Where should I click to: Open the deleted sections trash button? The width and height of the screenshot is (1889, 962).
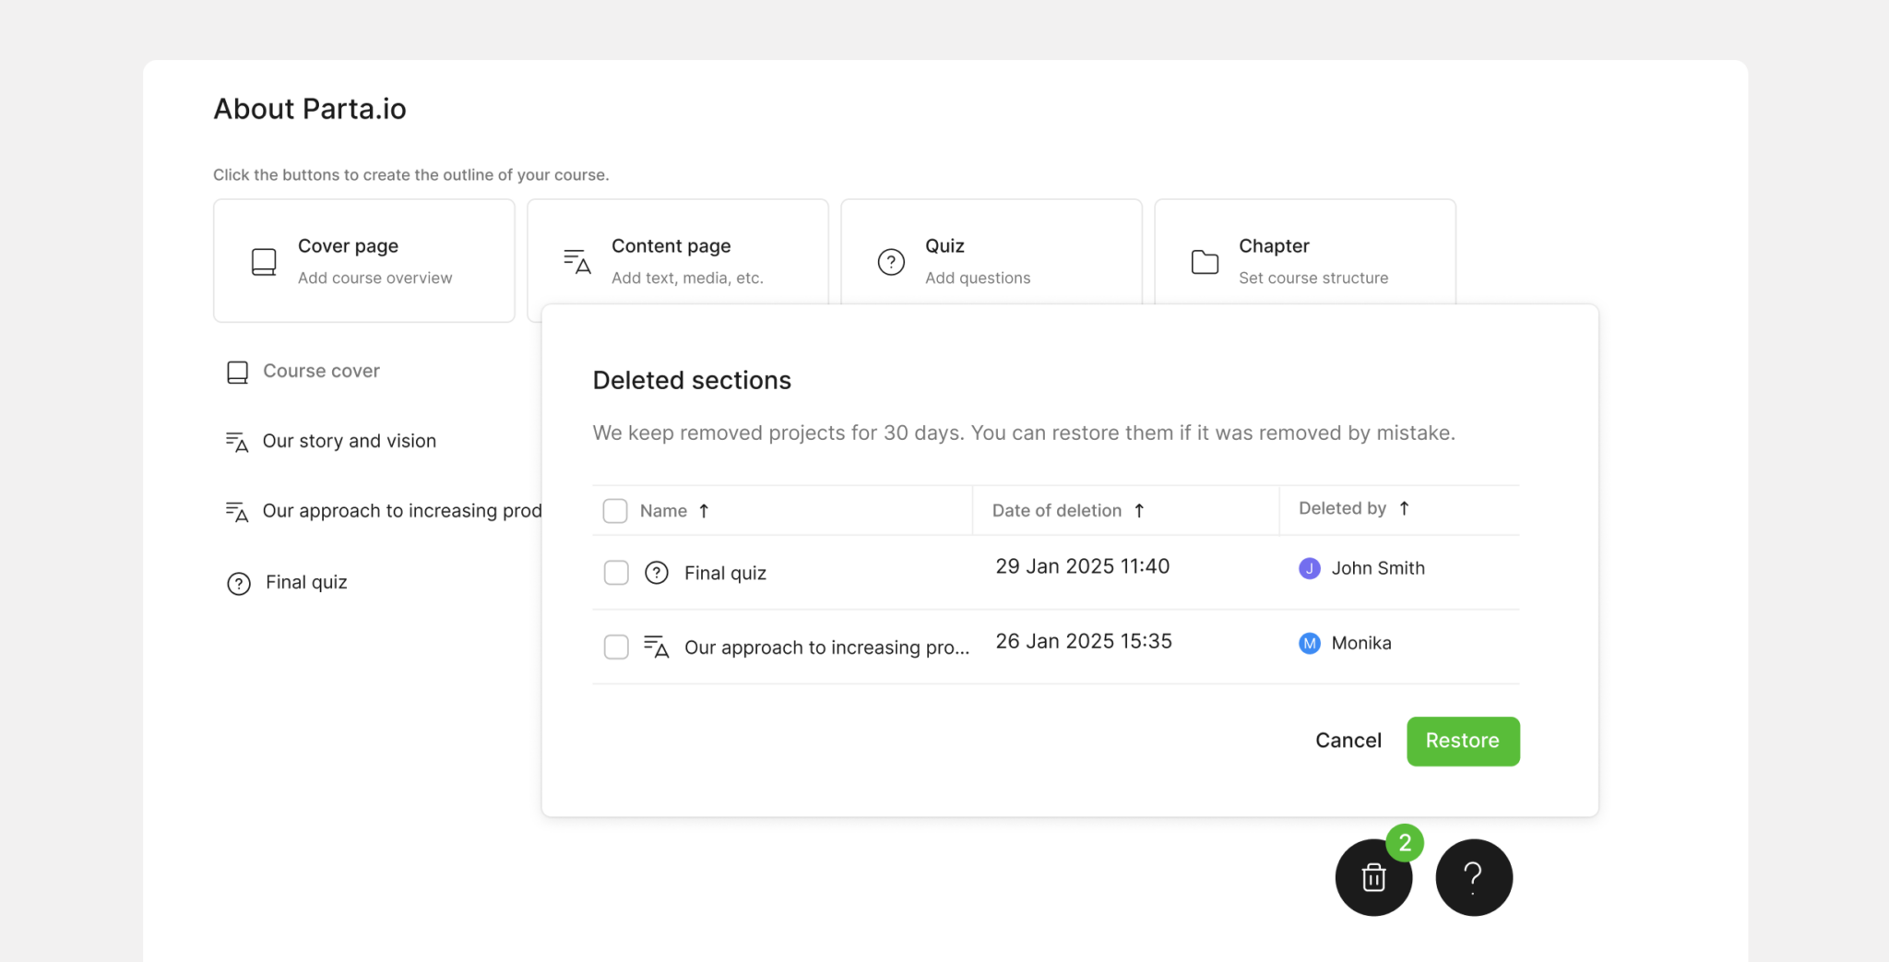(1373, 877)
